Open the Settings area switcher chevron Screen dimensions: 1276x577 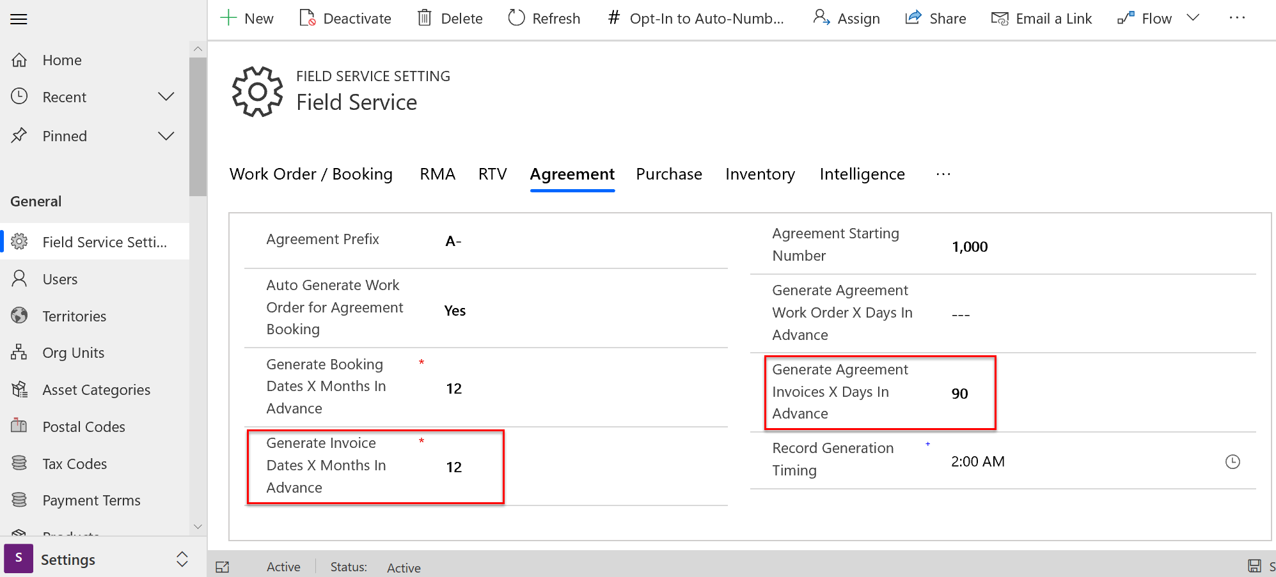(x=182, y=559)
